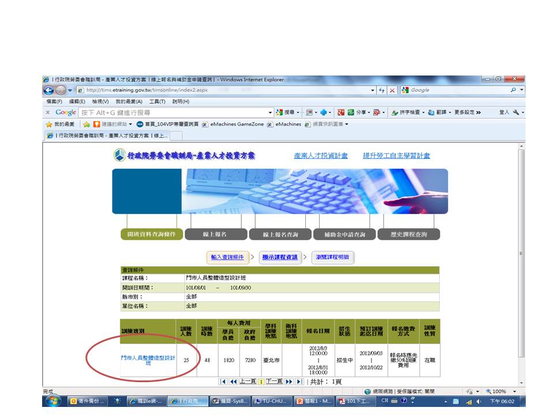Click the 登入 sign-in on Google toolbar
This screenshot has height=415, width=554.
(x=504, y=112)
